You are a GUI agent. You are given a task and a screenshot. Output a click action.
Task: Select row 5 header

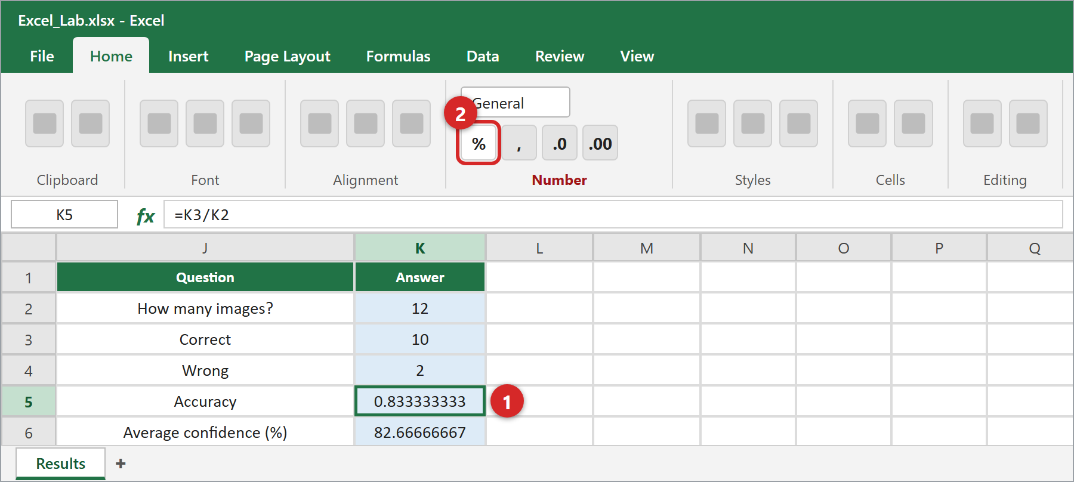point(29,401)
